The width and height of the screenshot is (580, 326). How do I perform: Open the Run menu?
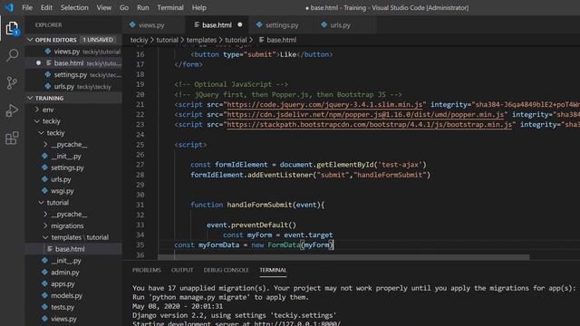pyautogui.click(x=143, y=7)
